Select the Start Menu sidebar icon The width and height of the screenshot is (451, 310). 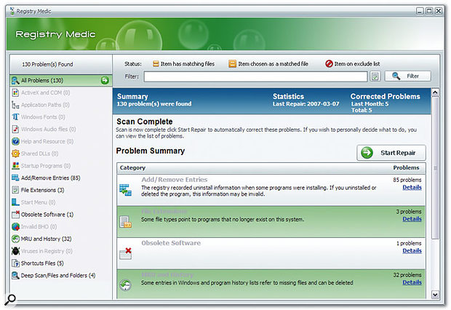click(x=15, y=202)
